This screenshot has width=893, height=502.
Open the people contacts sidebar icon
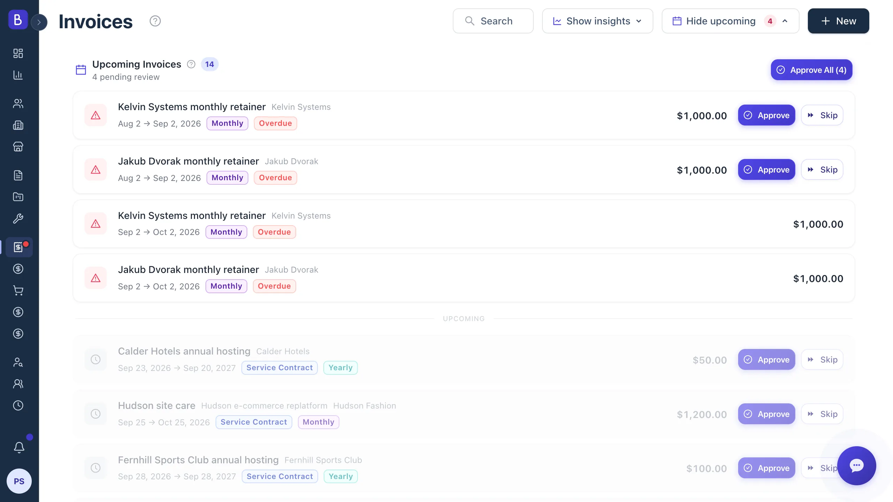[x=18, y=104]
